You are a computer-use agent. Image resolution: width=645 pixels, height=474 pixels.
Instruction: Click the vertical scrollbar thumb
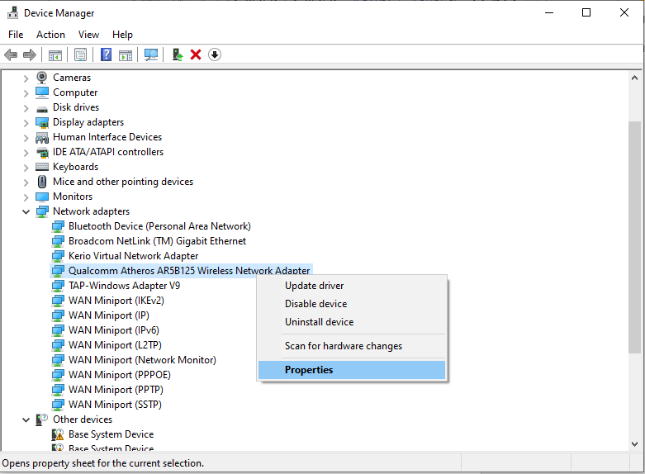[634, 237]
